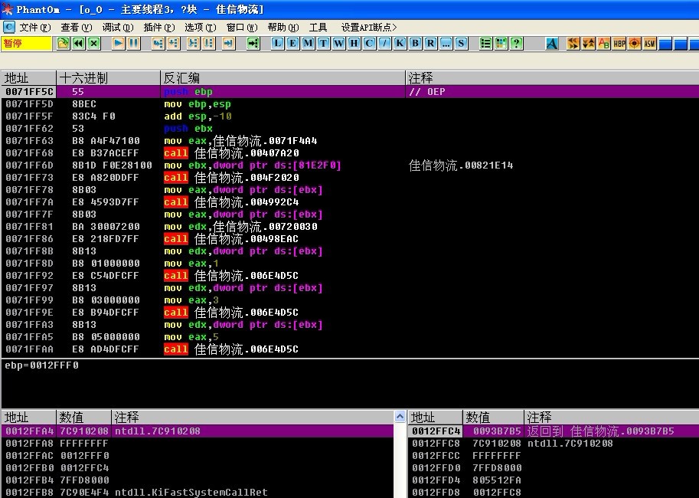Open the Log window with L button
Screen dimensions: 699x498
coord(277,43)
